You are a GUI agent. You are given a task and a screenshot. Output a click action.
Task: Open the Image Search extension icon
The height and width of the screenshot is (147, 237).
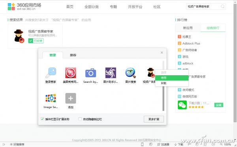51,98
